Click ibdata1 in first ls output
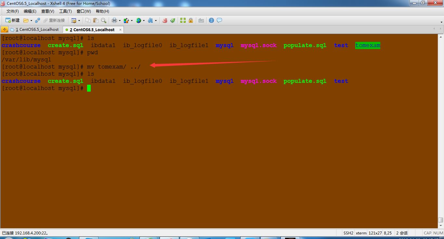Screen dimensions: 444x239 tap(103, 45)
